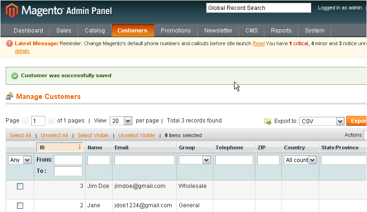Screen dimensions: 367x212
Task: Click the Total 3 records found text
Action: (x=194, y=121)
